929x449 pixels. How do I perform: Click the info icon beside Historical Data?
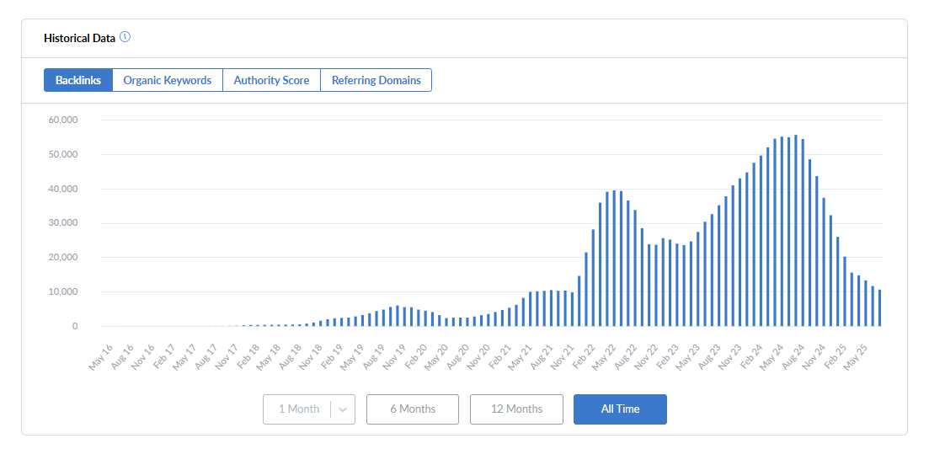coord(125,37)
